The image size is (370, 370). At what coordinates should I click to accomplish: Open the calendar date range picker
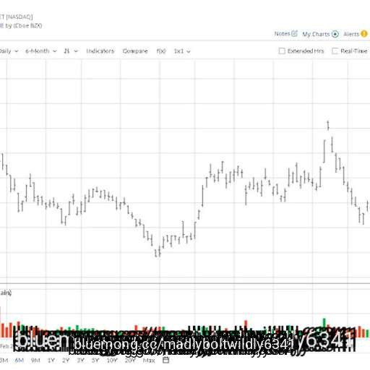click(165, 360)
